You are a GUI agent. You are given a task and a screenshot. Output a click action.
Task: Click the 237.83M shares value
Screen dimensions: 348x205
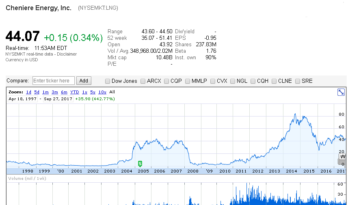pos(206,44)
